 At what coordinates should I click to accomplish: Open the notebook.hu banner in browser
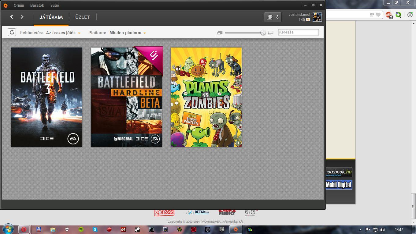tap(339, 172)
